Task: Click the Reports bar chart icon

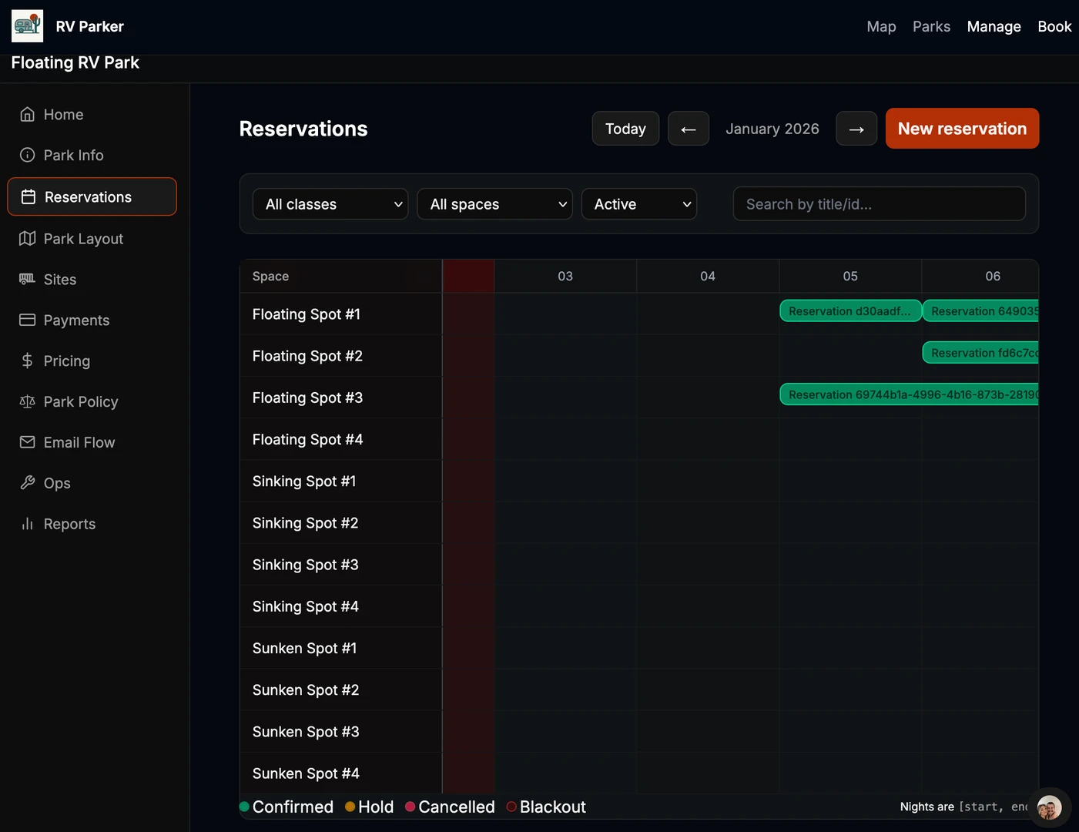Action: pos(28,524)
